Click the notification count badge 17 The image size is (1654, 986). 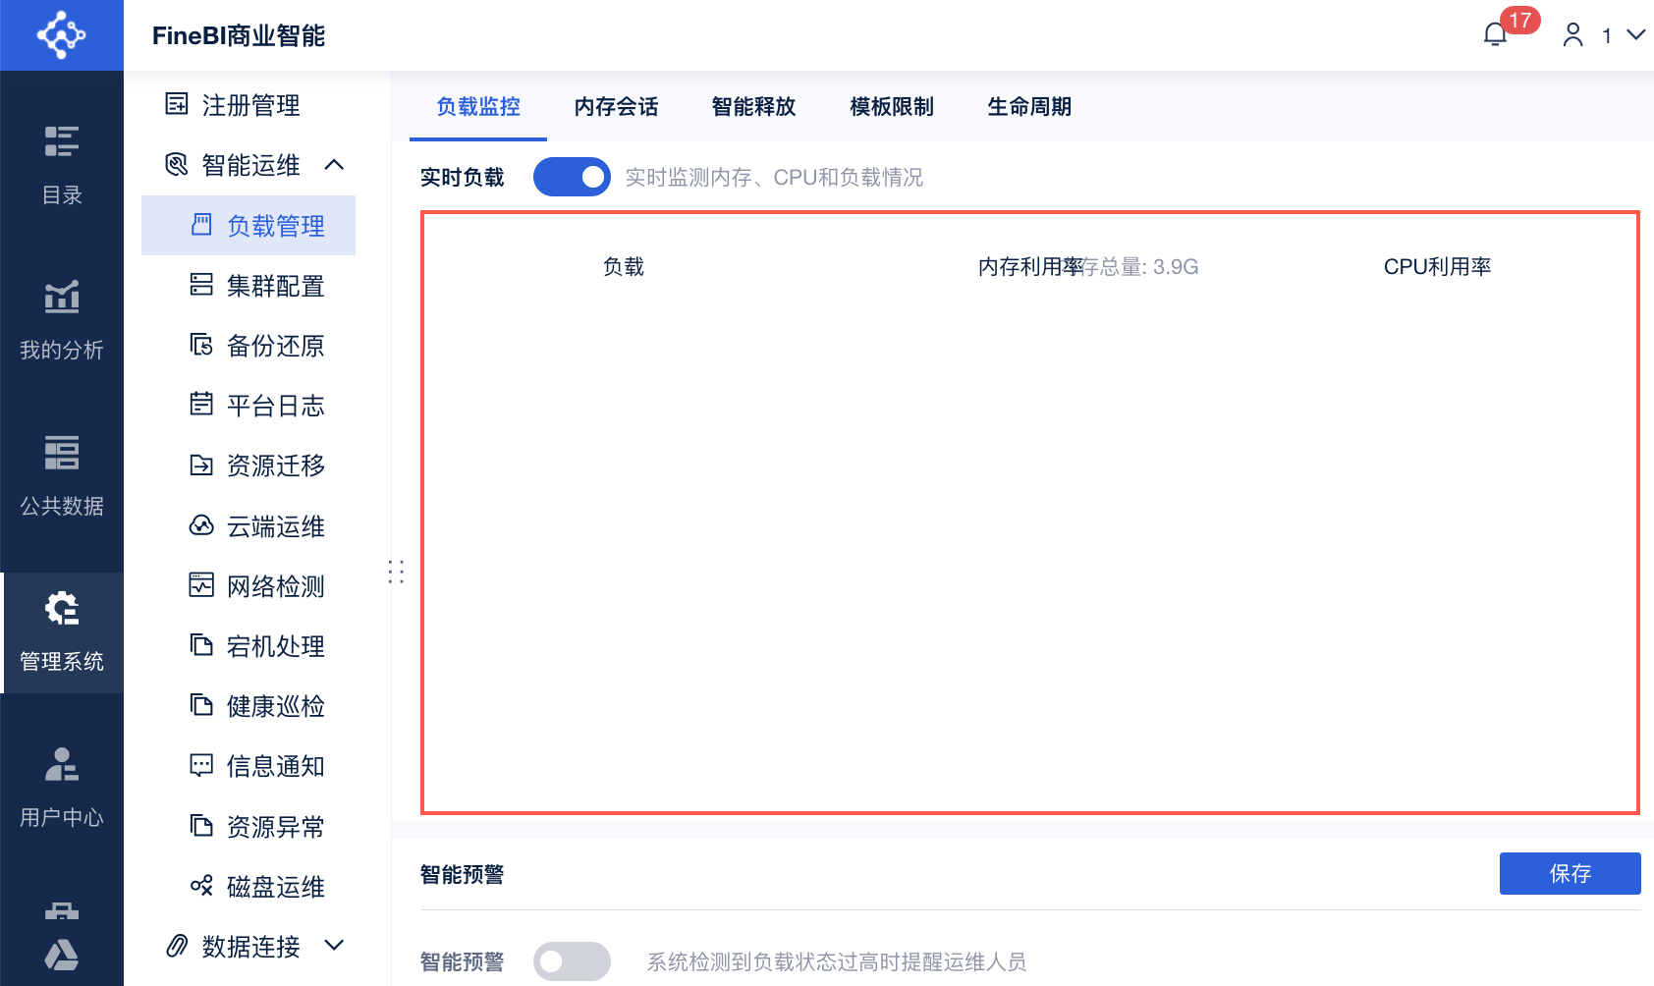(x=1520, y=20)
